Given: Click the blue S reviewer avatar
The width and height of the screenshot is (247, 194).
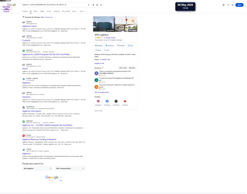Looking at the screenshot, I should tap(96, 73).
